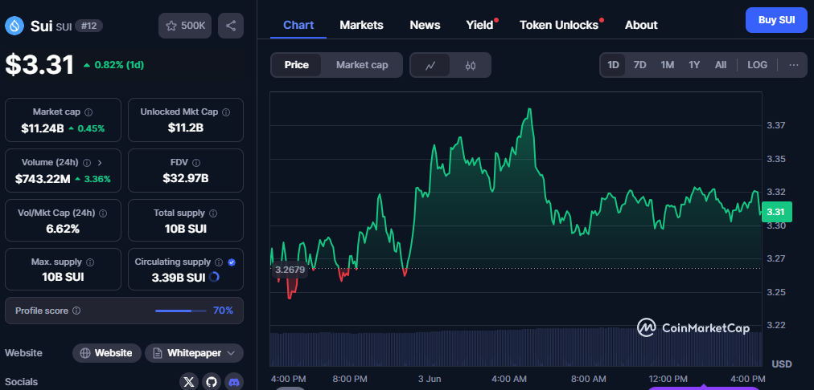Image resolution: width=814 pixels, height=390 pixels.
Task: Click the $743.22M volume value
Action: 43,179
